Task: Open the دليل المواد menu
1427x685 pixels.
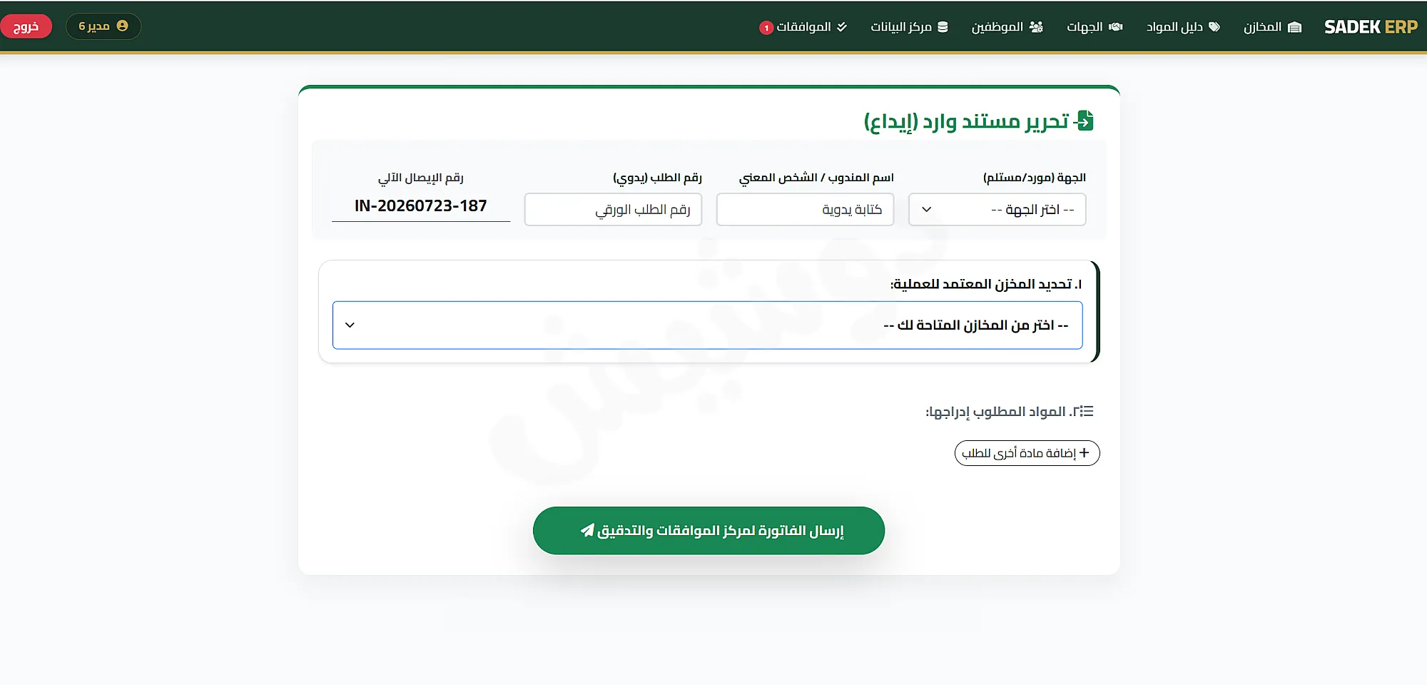Action: pos(1183,27)
